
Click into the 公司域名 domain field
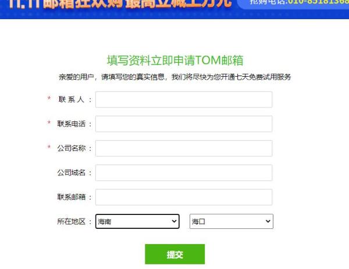click(x=184, y=173)
